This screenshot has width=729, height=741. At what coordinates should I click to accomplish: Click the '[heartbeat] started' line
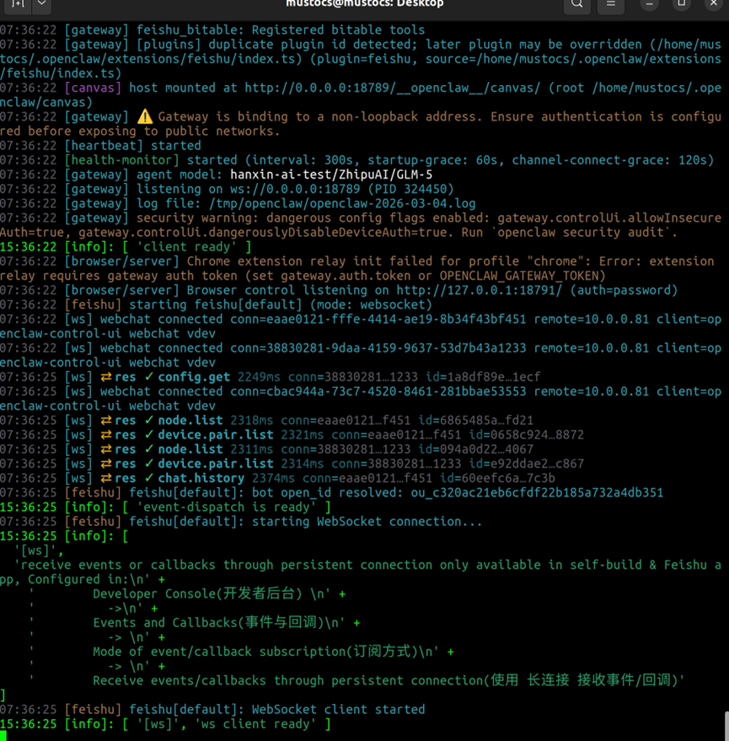[133, 146]
